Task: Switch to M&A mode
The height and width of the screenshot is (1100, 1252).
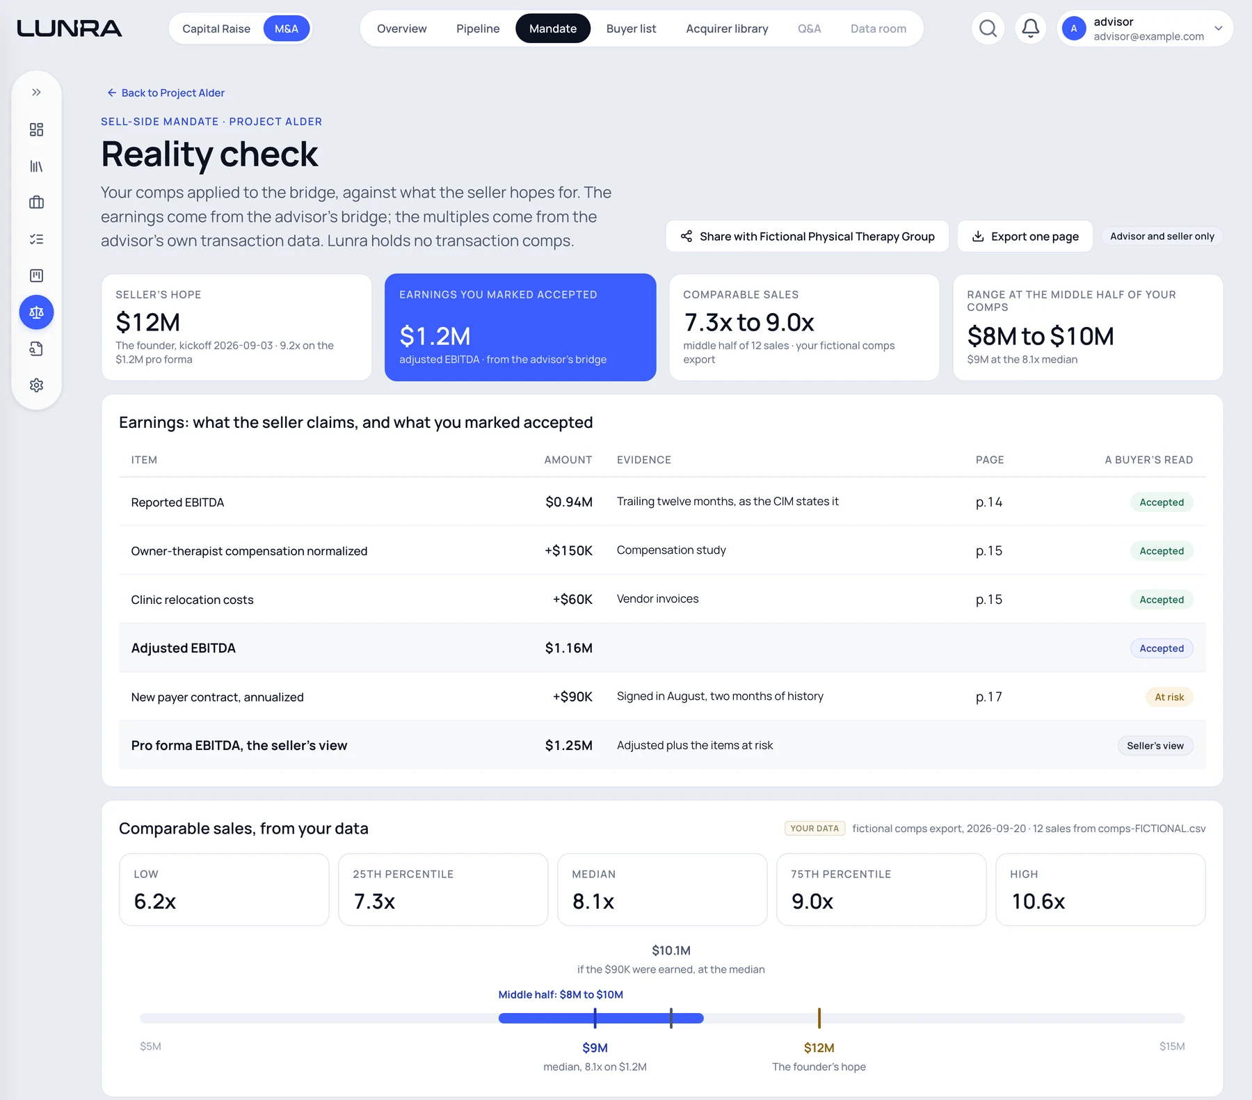Action: coord(287,29)
